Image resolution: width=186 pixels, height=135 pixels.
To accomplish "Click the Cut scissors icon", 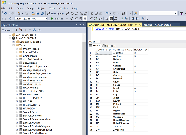I will [x=92, y=13].
